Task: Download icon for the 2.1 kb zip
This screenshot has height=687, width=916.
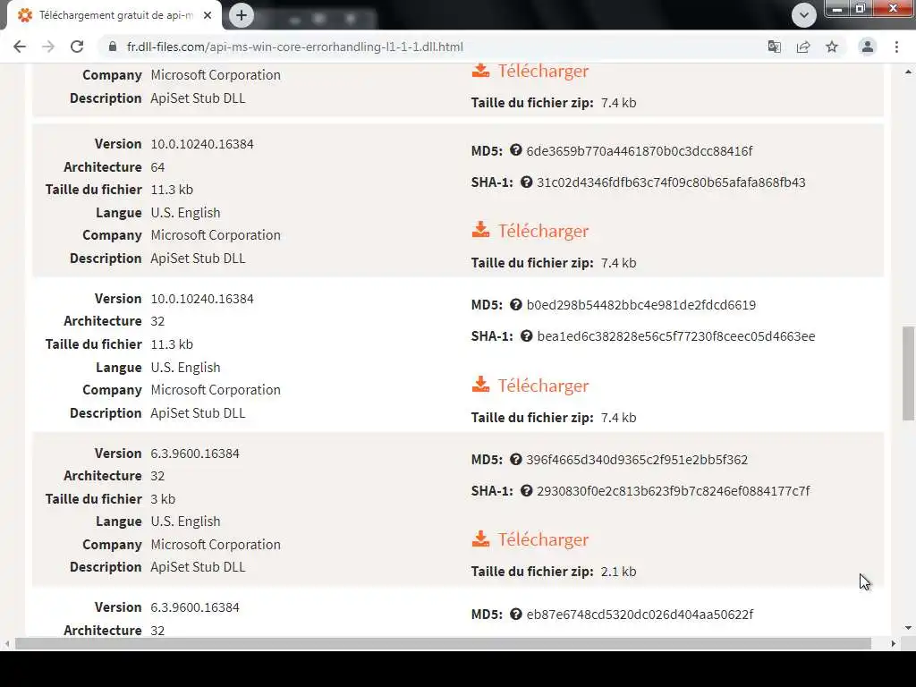Action: point(480,538)
